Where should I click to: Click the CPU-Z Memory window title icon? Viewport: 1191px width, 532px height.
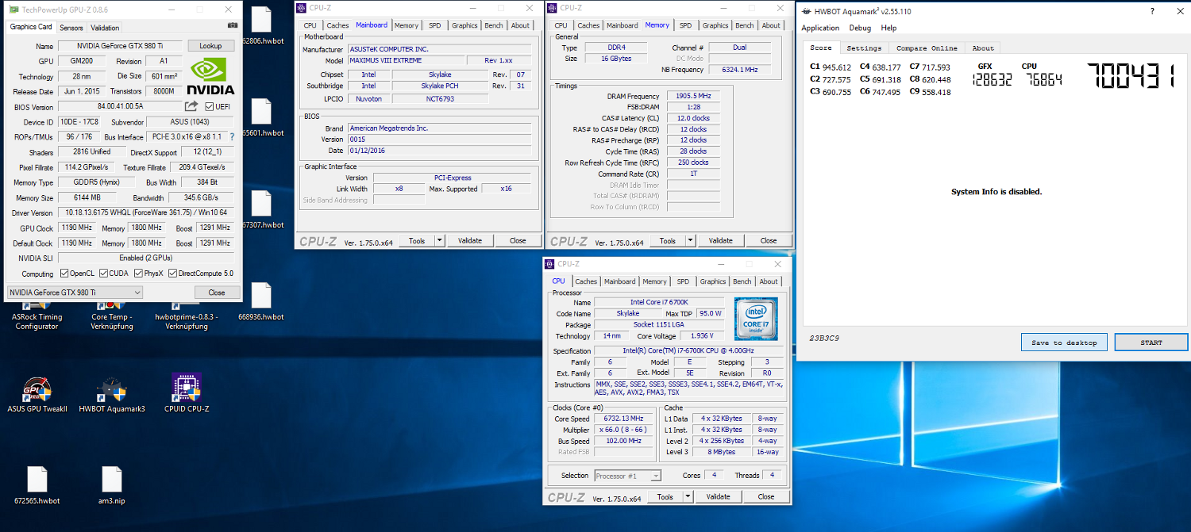tap(552, 8)
